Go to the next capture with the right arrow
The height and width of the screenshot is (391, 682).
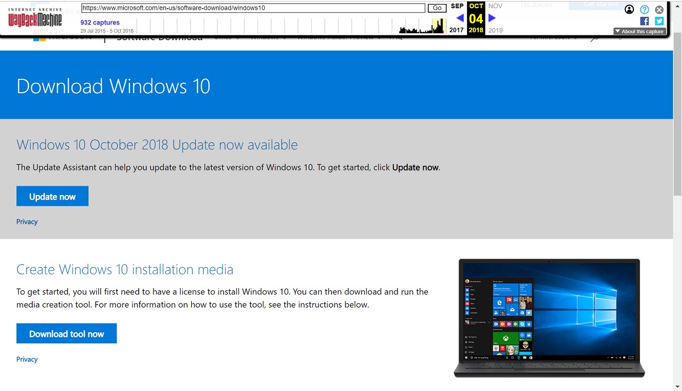coord(492,18)
